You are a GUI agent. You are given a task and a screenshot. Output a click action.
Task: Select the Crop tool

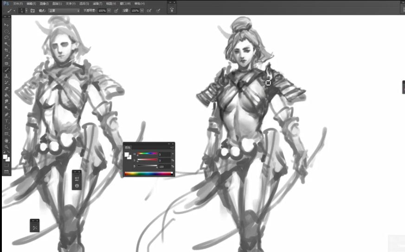pos(6,50)
